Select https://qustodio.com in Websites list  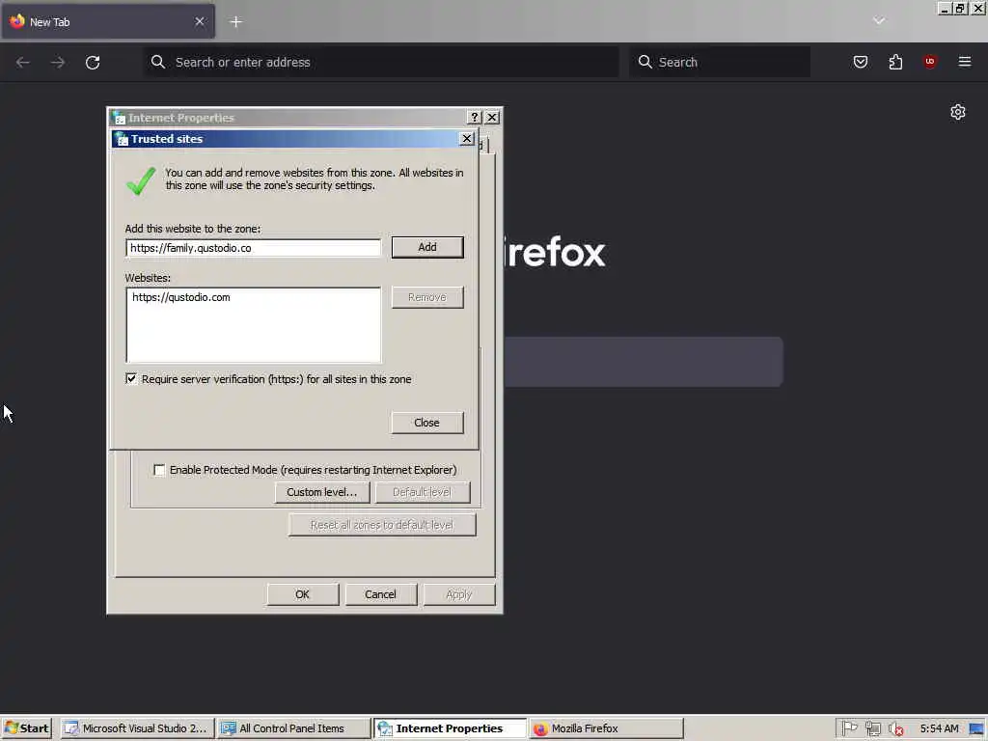tap(181, 297)
